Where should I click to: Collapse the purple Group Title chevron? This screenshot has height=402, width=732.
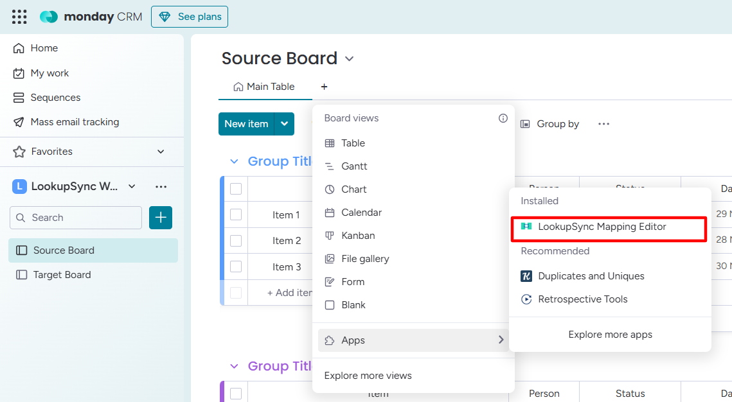[235, 367]
